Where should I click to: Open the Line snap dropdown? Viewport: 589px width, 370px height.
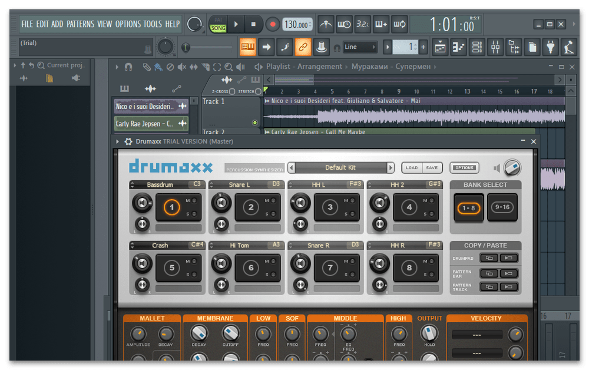(x=360, y=47)
